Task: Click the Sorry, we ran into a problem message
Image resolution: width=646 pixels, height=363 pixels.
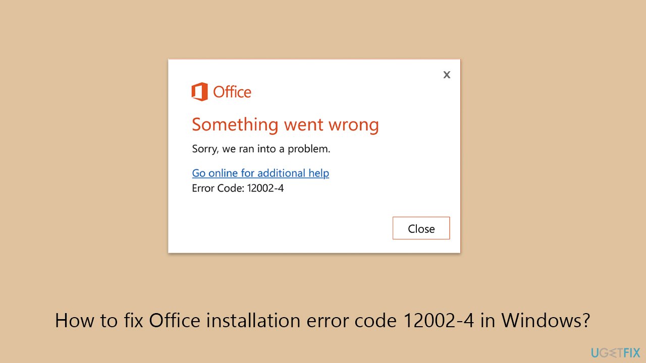Action: point(261,148)
